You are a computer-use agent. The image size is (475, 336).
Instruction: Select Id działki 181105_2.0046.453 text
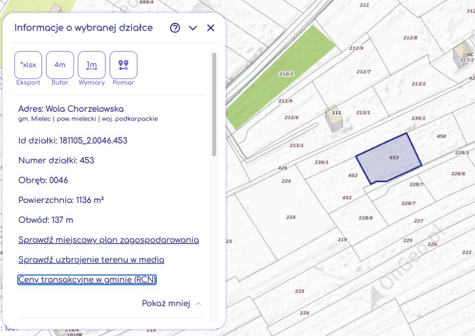tap(73, 141)
